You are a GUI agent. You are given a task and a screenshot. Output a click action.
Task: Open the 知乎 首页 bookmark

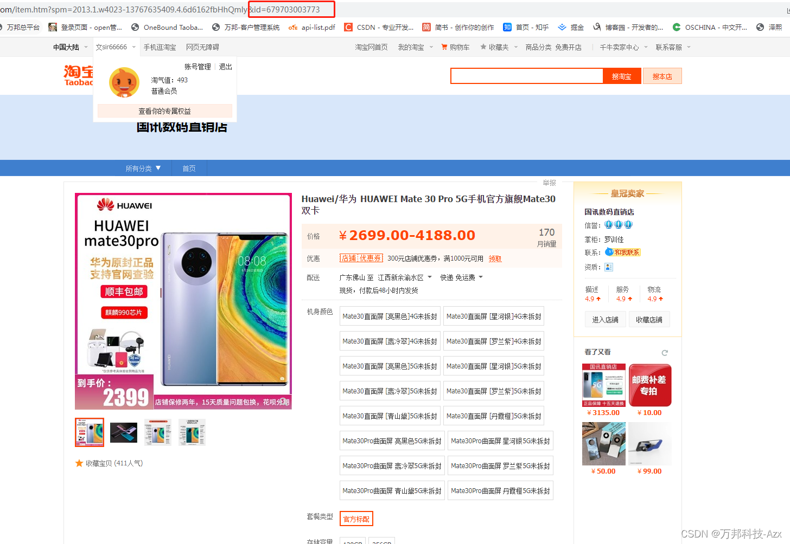tap(526, 27)
